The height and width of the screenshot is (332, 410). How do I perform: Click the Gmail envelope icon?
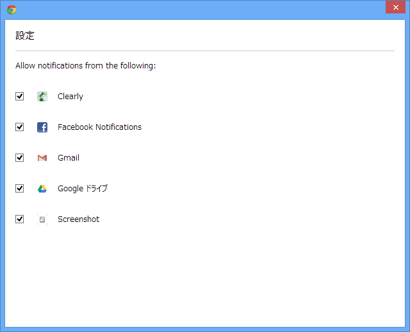(x=42, y=157)
